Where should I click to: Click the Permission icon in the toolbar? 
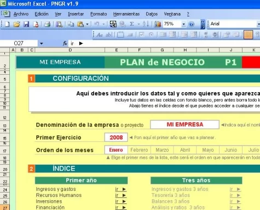(36, 24)
